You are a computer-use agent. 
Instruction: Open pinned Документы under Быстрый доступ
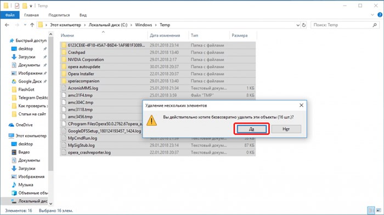tap(29, 65)
